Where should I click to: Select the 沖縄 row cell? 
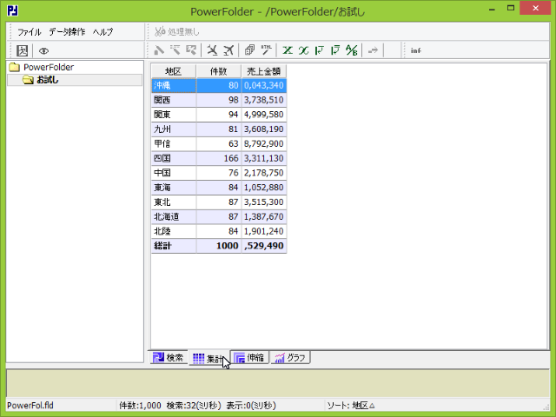(x=174, y=85)
